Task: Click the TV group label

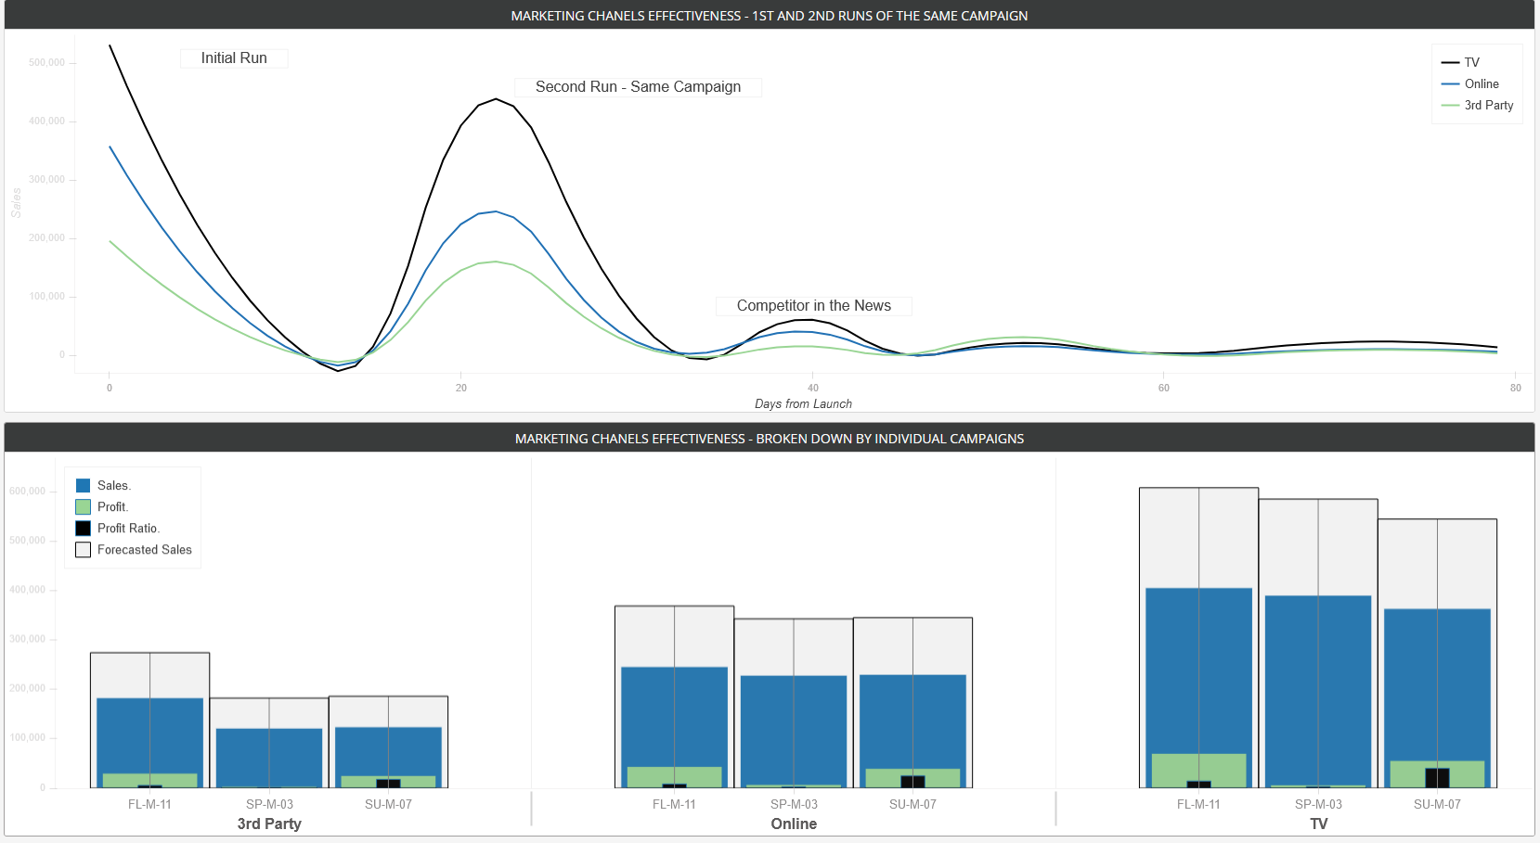Action: click(1318, 824)
